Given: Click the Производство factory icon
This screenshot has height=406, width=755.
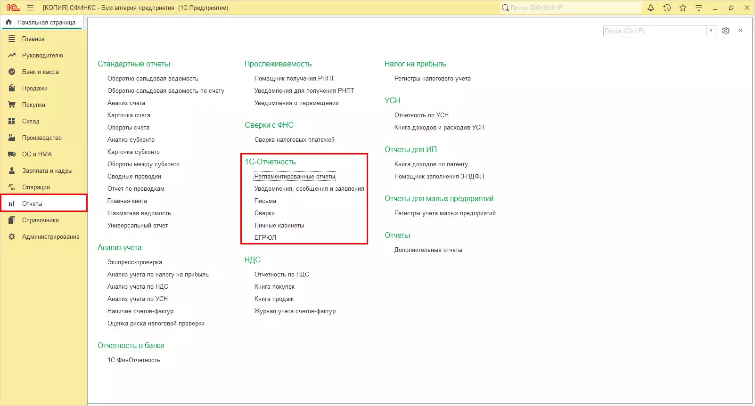Looking at the screenshot, I should [x=12, y=138].
